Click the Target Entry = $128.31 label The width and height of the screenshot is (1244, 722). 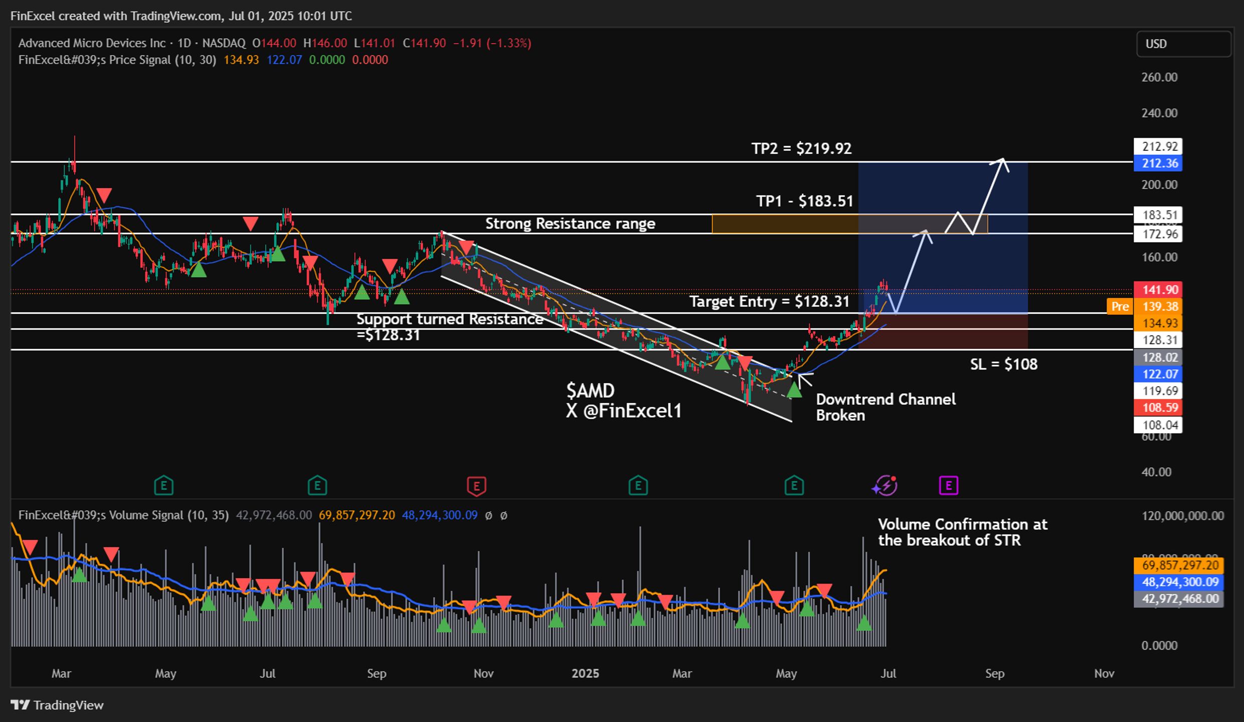pyautogui.click(x=769, y=301)
